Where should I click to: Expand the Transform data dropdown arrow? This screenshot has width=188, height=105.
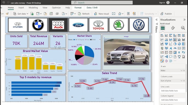(x=75, y=14)
